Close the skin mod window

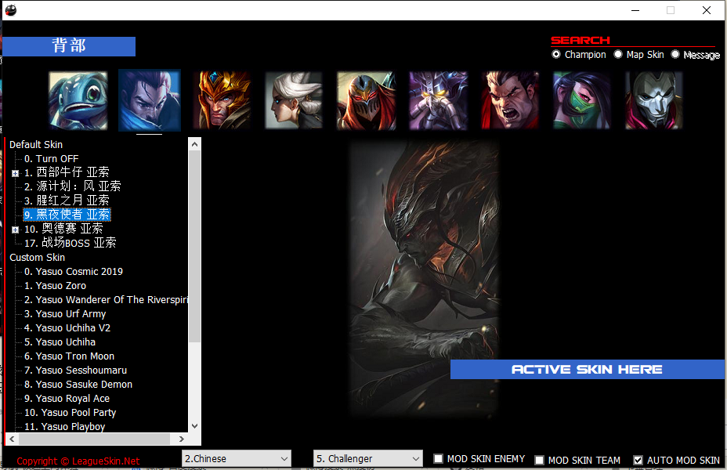pyautogui.click(x=706, y=10)
